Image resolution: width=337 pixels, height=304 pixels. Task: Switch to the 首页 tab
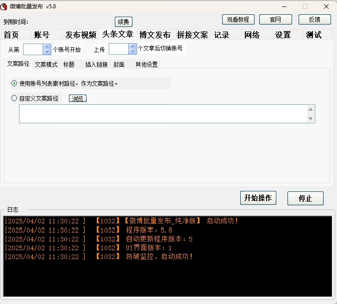pyautogui.click(x=16, y=35)
